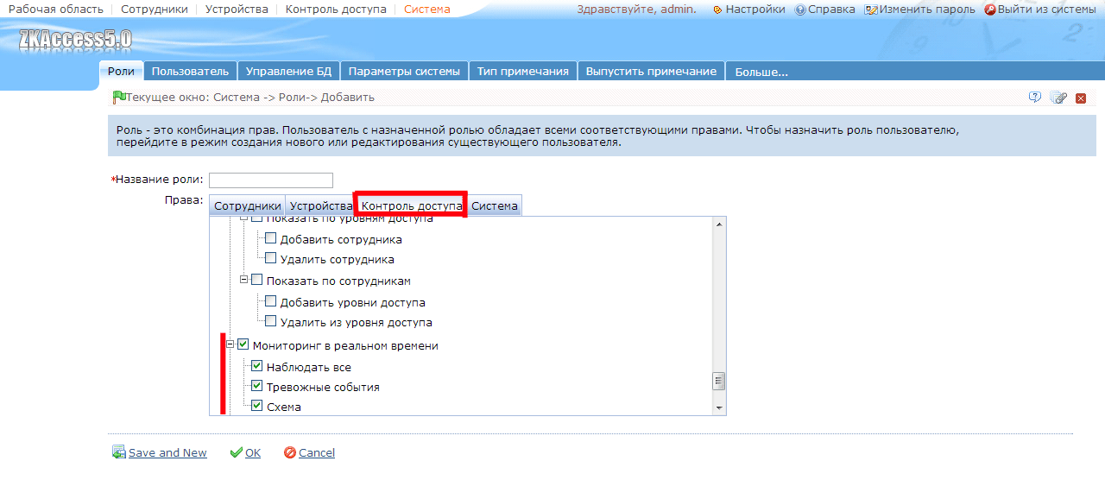The image size is (1105, 480).
Task: Select the Сотрудники rights tab
Action: (x=248, y=206)
